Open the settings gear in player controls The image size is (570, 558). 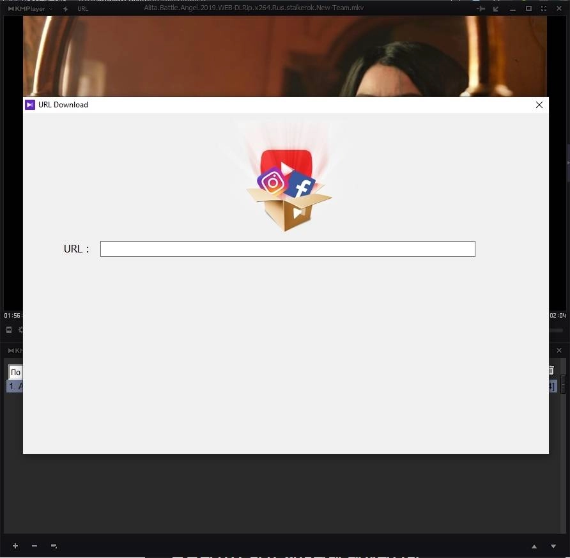20,330
